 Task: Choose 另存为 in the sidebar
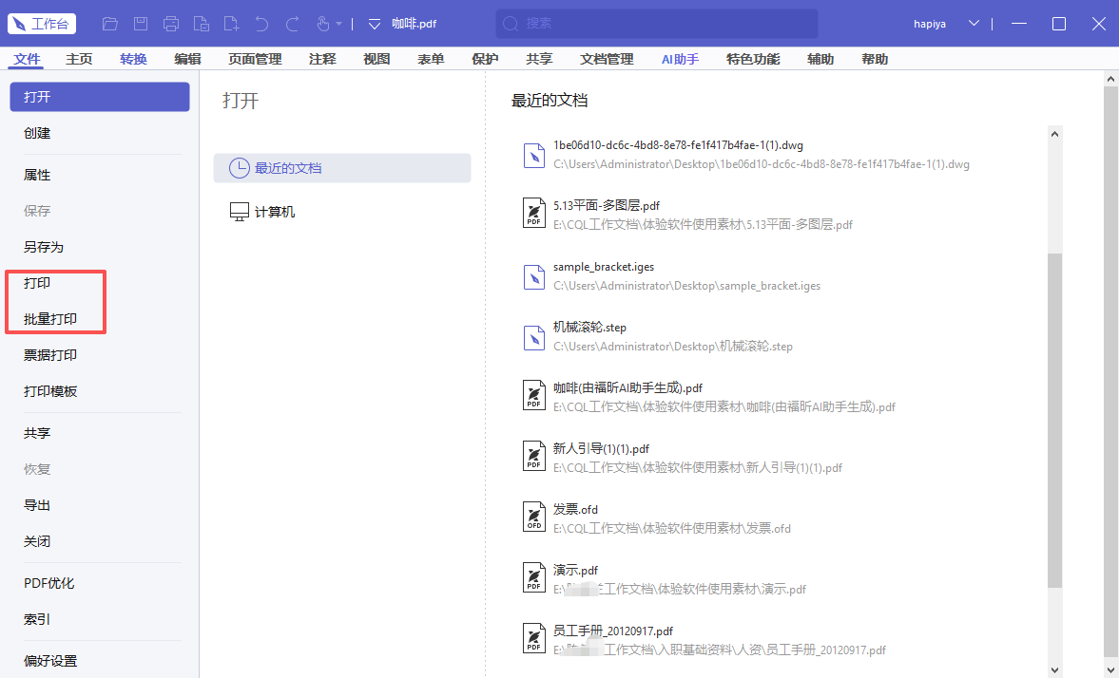click(x=44, y=248)
